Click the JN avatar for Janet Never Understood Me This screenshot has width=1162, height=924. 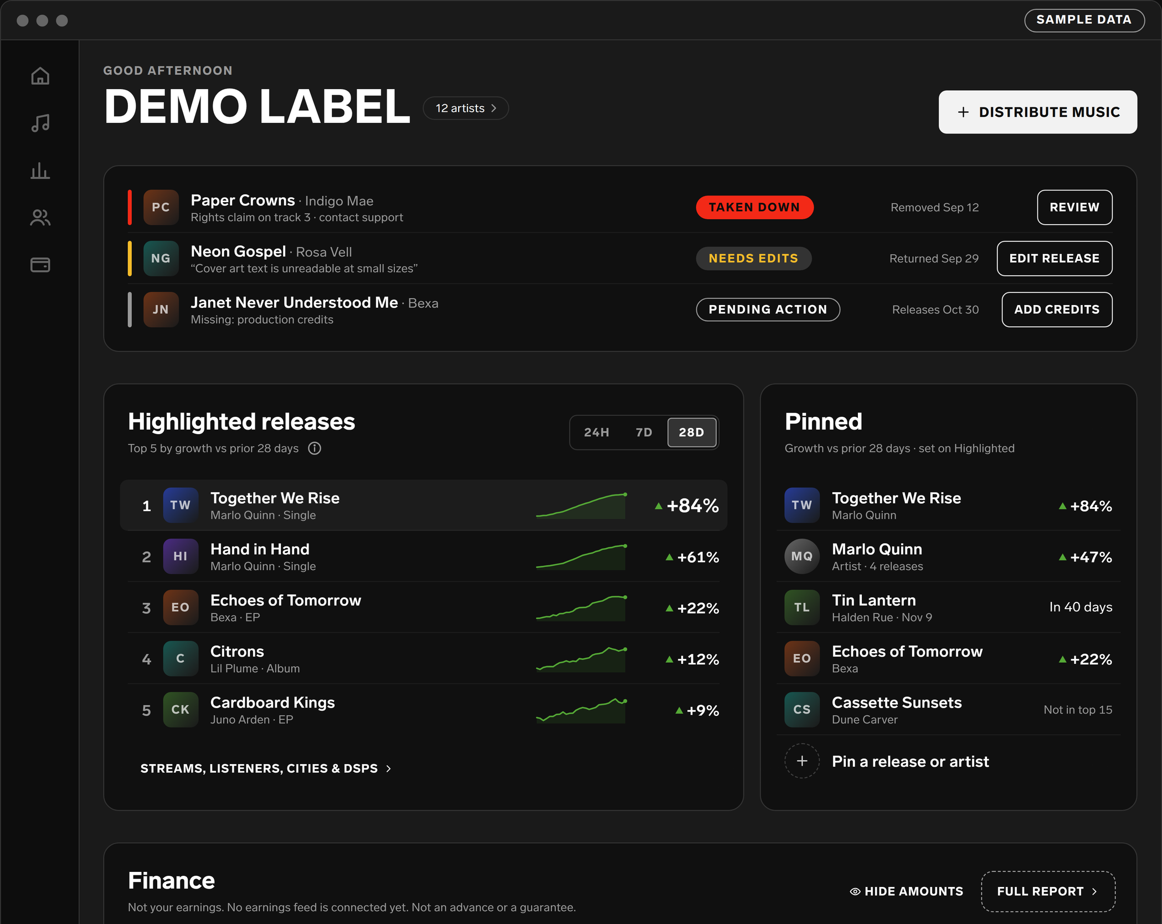click(x=161, y=309)
